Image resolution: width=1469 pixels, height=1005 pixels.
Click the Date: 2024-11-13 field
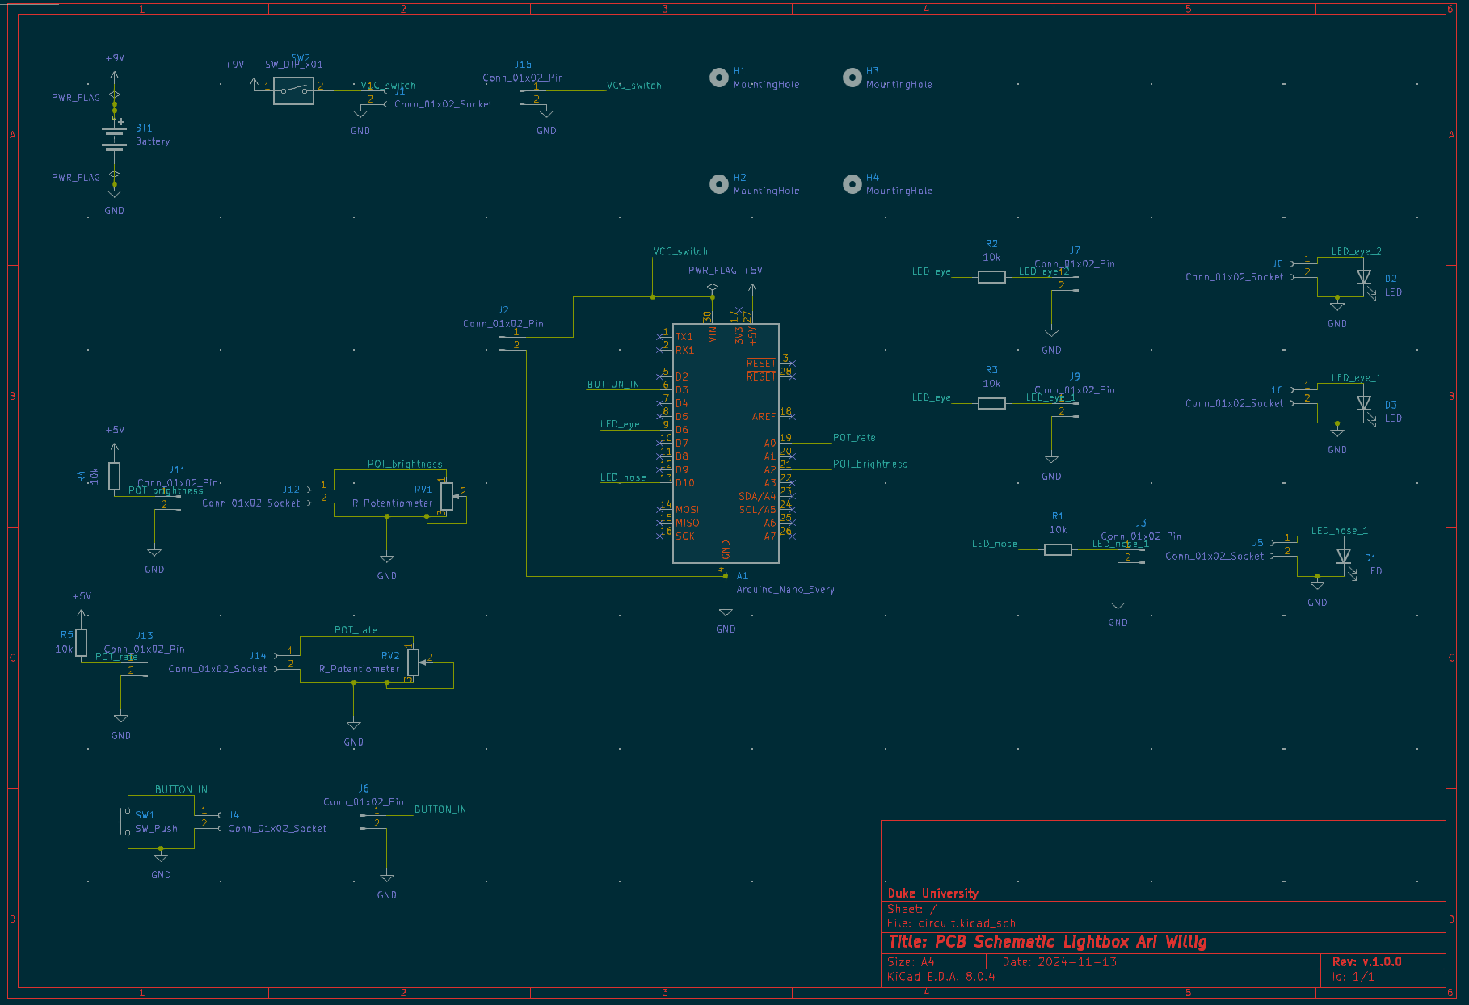click(1059, 962)
